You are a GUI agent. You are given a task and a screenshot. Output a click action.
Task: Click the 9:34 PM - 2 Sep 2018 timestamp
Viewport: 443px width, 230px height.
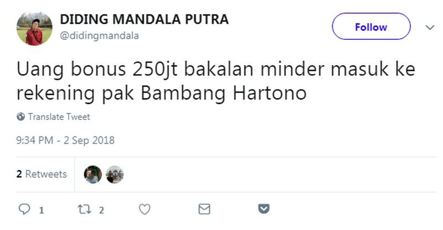(65, 140)
